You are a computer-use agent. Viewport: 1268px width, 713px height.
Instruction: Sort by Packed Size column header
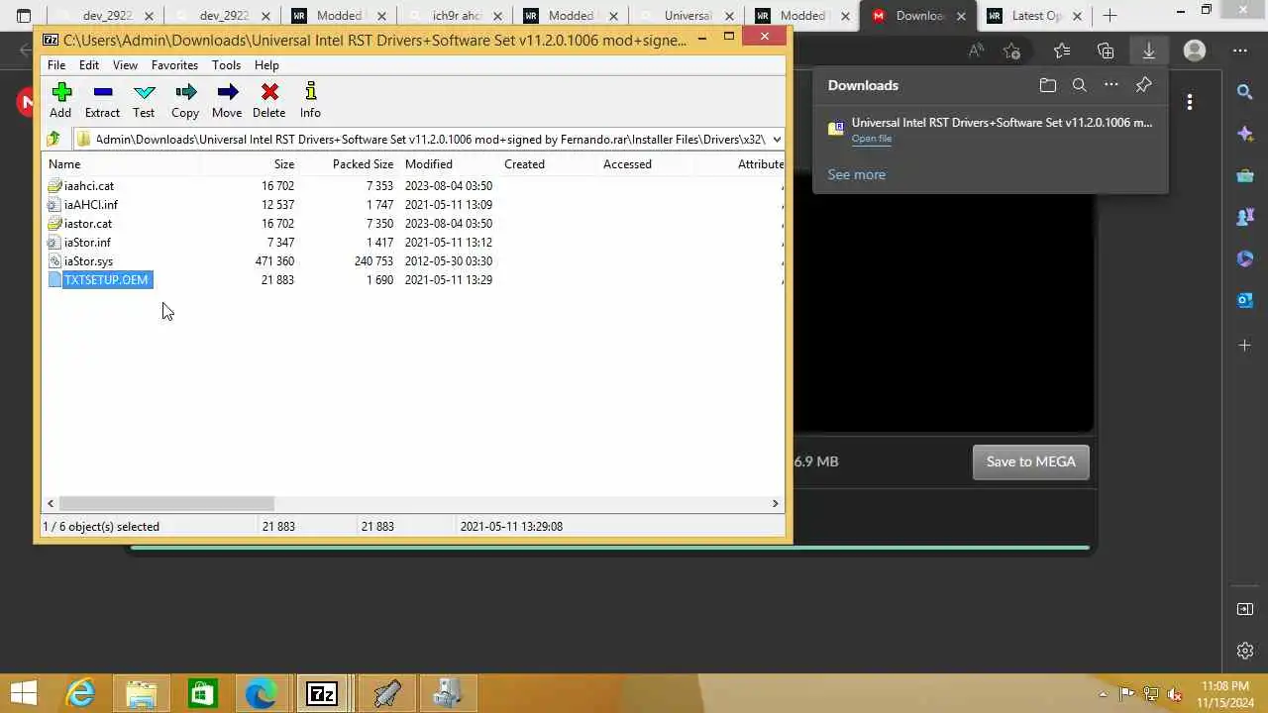point(363,164)
